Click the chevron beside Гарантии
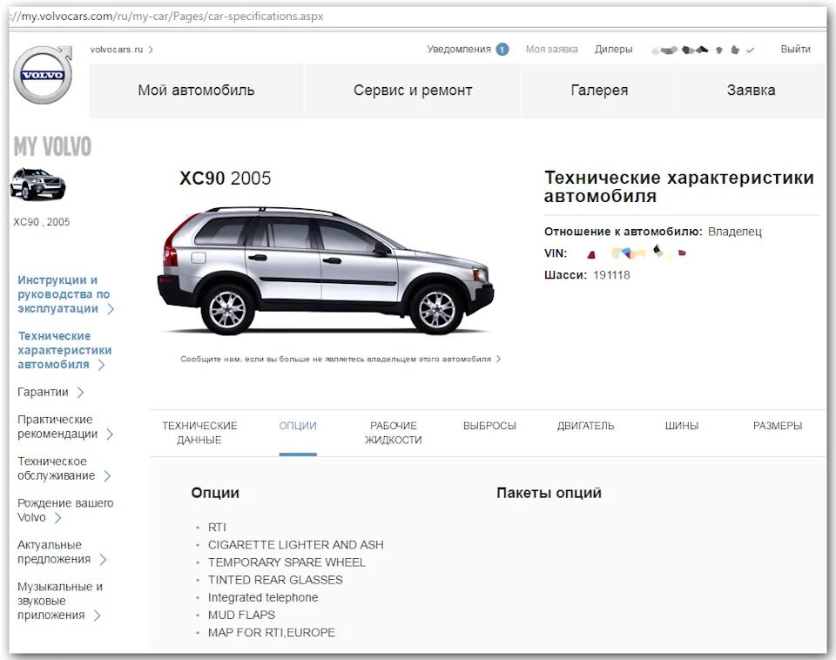 tap(80, 393)
